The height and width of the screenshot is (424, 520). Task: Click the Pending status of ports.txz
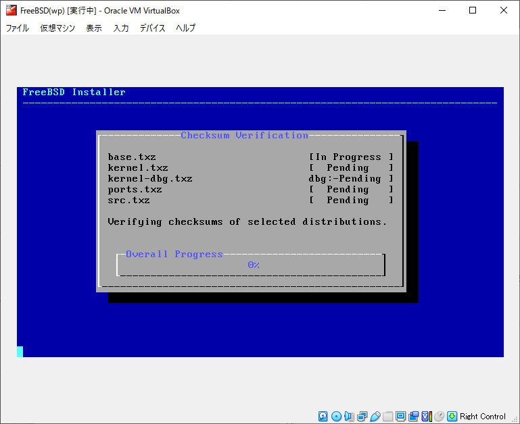[x=351, y=190]
